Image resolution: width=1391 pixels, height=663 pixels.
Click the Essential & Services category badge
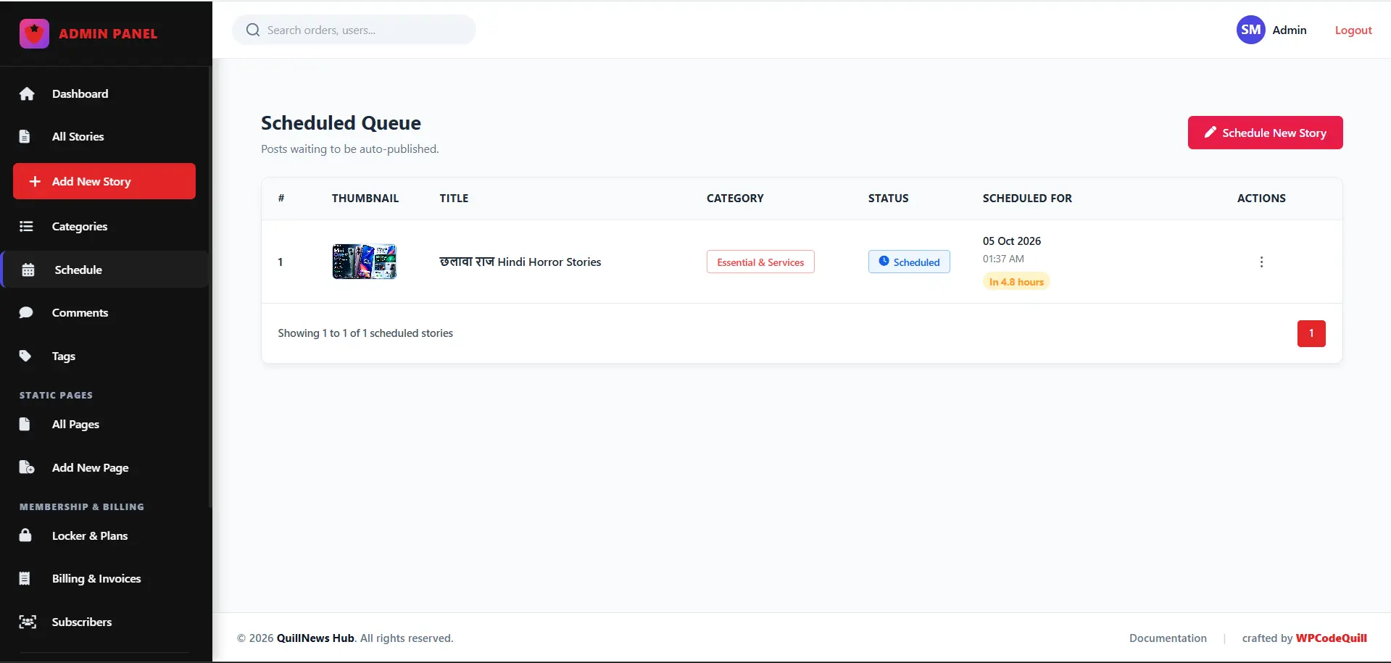point(760,262)
